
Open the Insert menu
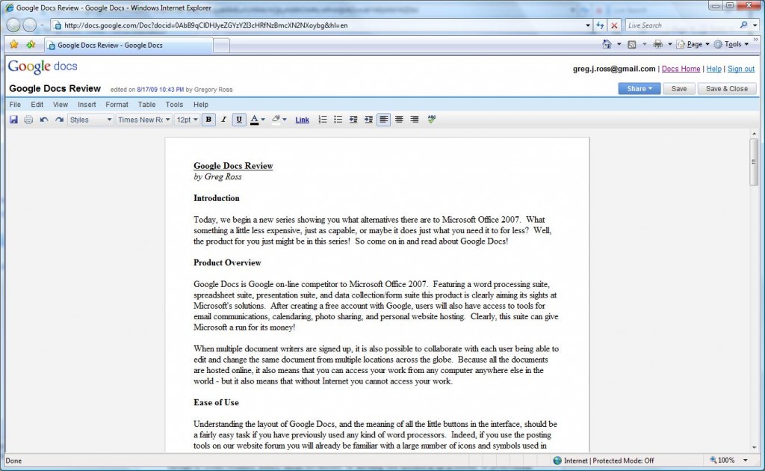(x=87, y=105)
